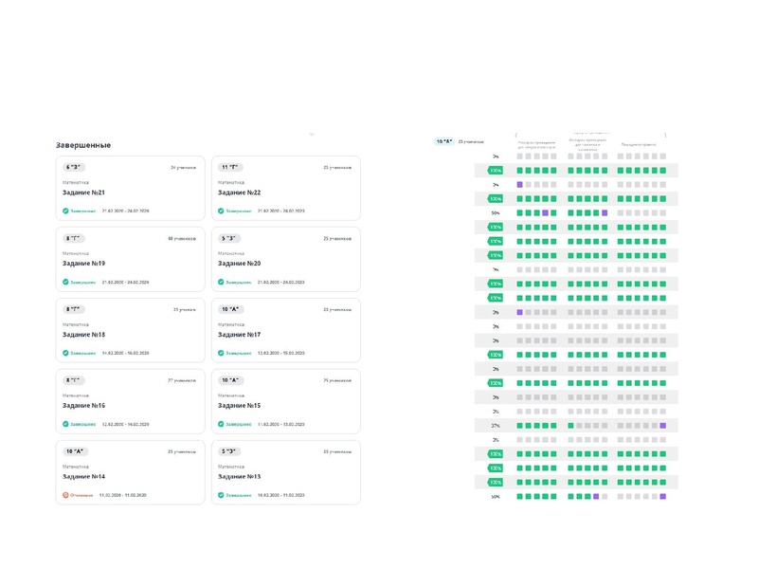Click the purple square in the 37% row
The image size is (758, 569).
[x=663, y=426]
